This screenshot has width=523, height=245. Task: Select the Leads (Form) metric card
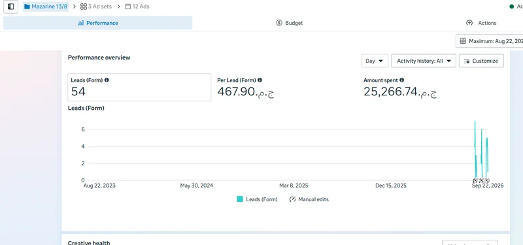(x=139, y=88)
